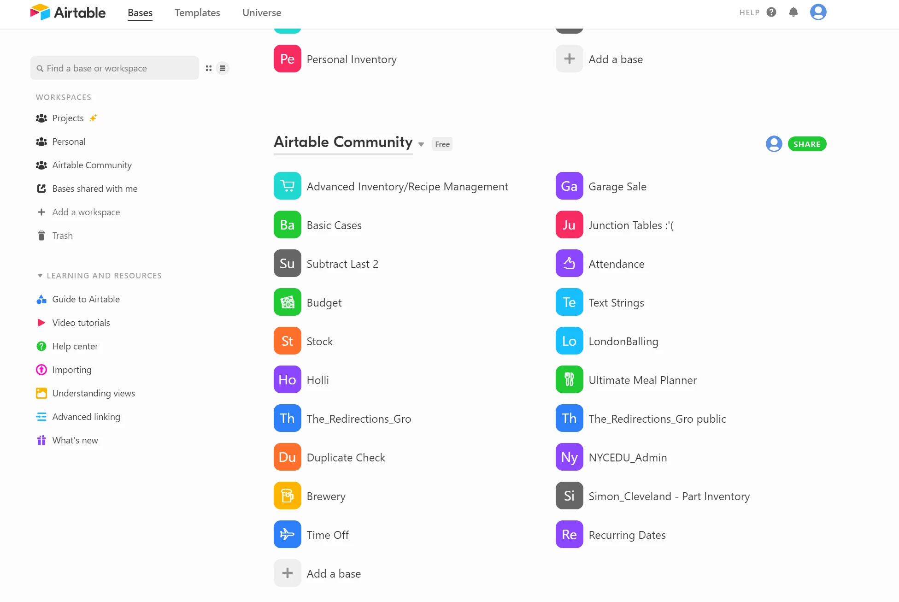Viewport: 899px width, 602px height.
Task: Open the Junction Tables base icon
Action: (570, 224)
